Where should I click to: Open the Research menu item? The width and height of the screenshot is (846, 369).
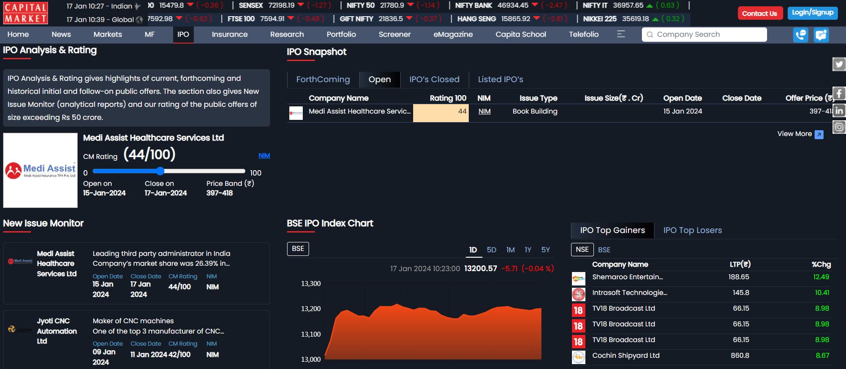[287, 34]
